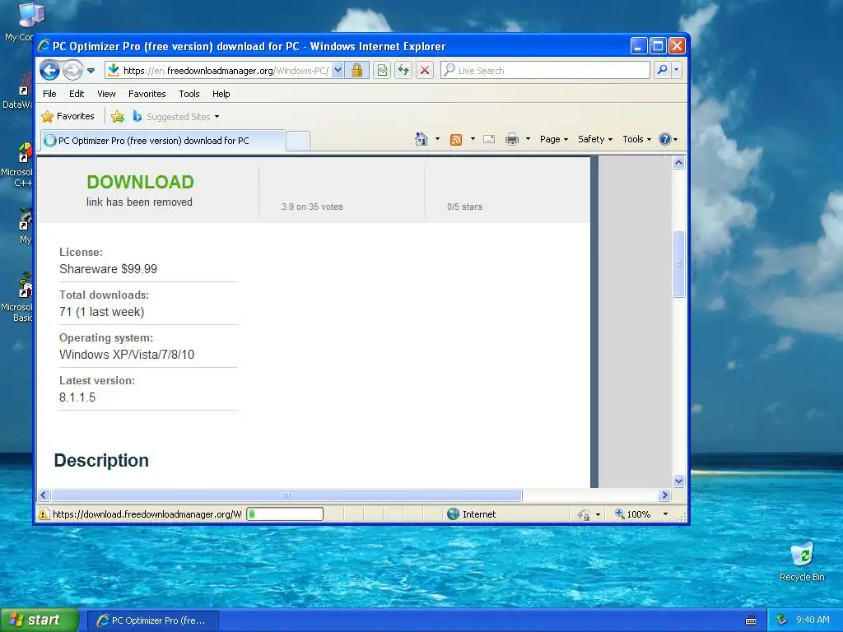Click the Refresh page icon
Viewport: 843px width, 632px height.
403,71
